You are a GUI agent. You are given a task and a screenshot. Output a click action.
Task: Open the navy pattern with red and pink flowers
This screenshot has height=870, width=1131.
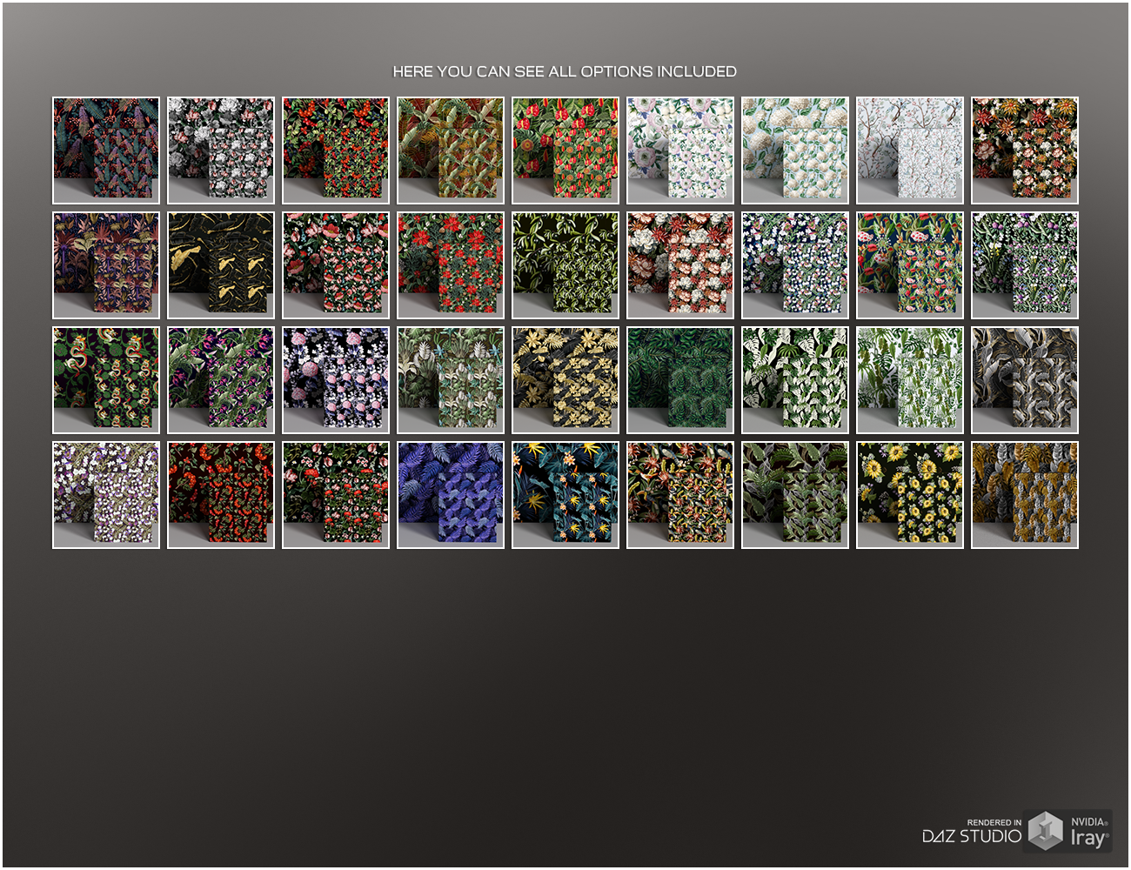(x=910, y=265)
